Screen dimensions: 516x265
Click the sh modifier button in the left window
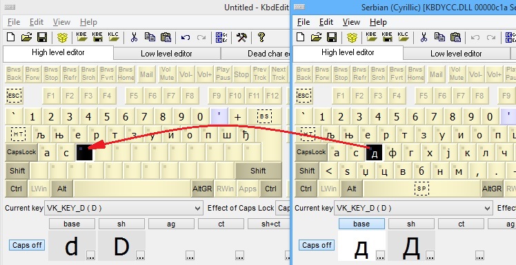[121, 224]
